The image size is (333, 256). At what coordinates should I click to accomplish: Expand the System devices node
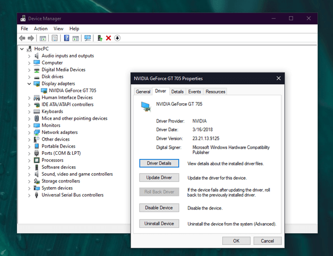(x=29, y=189)
